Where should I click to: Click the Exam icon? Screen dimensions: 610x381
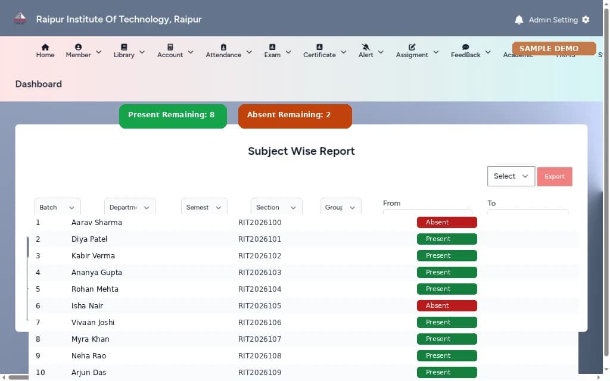pos(272,47)
